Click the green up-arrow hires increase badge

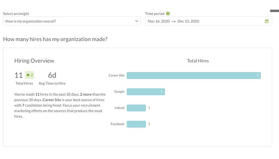29,75
